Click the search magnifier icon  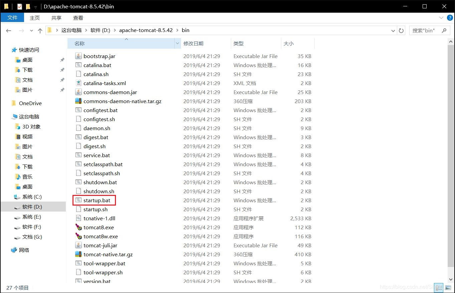(444, 30)
